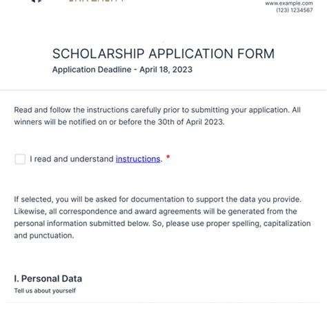This screenshot has height=316, width=327.
Task: Select the 'SCHOLARSHIP APPLICATION FORM' title
Action: pos(163,54)
